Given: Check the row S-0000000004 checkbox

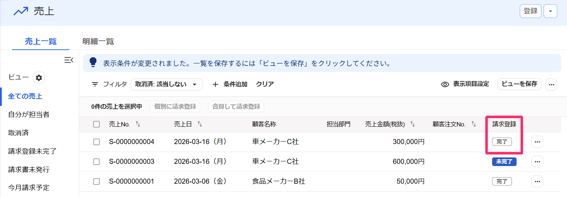Looking at the screenshot, I should click(96, 142).
